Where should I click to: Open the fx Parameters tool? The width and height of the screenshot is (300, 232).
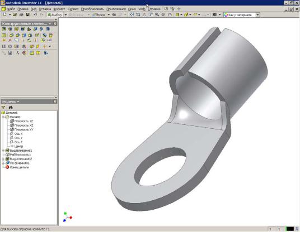[17, 53]
